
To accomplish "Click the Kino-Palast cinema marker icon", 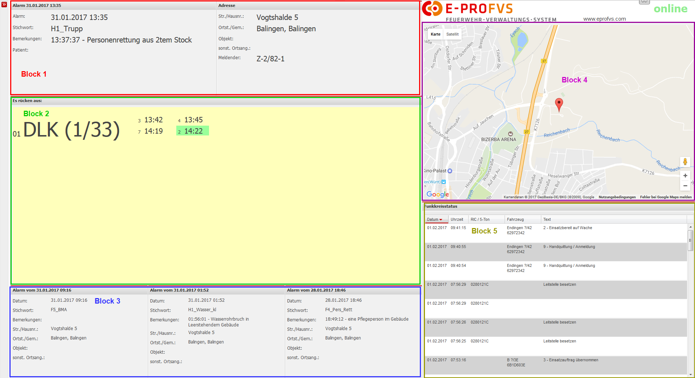I will [450, 171].
